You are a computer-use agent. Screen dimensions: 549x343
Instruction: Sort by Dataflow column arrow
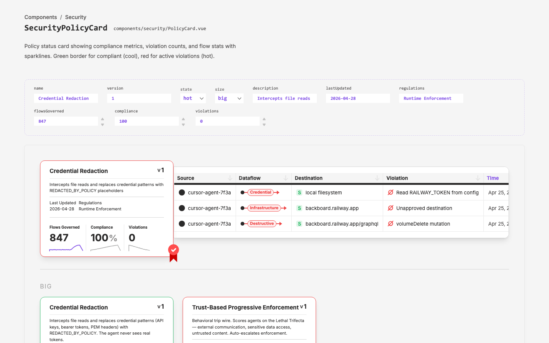coord(286,178)
